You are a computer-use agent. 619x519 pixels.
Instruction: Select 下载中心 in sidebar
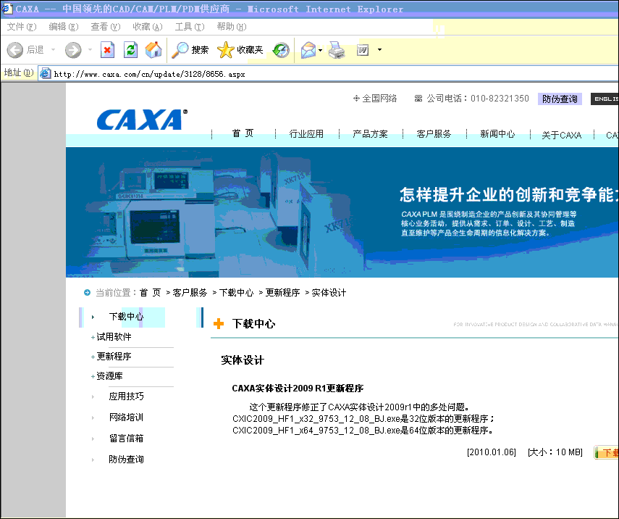tap(126, 317)
